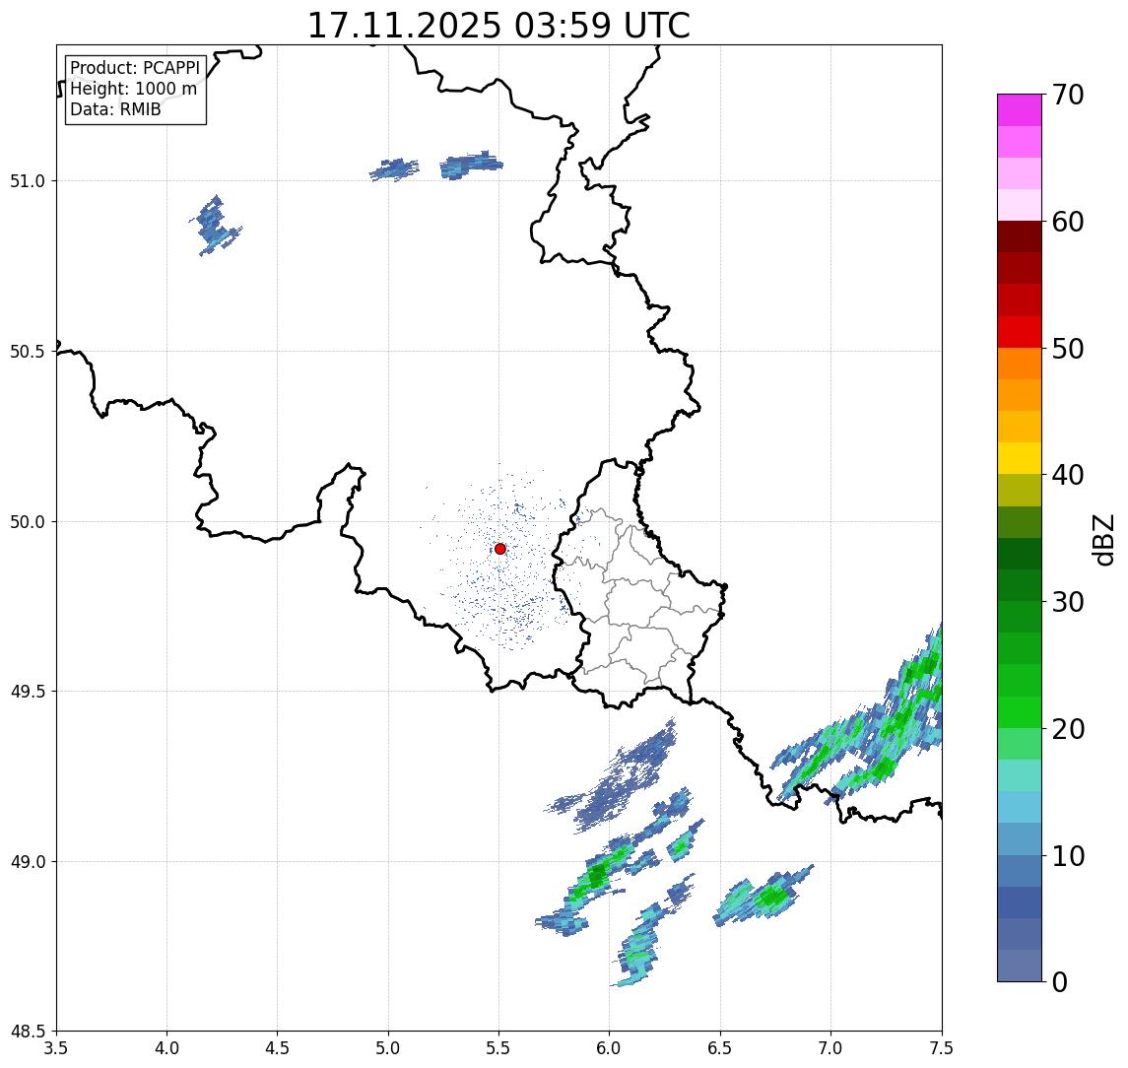The height and width of the screenshot is (1068, 1128).
Task: Click the longitude axis label 5.5
Action: click(x=499, y=1048)
